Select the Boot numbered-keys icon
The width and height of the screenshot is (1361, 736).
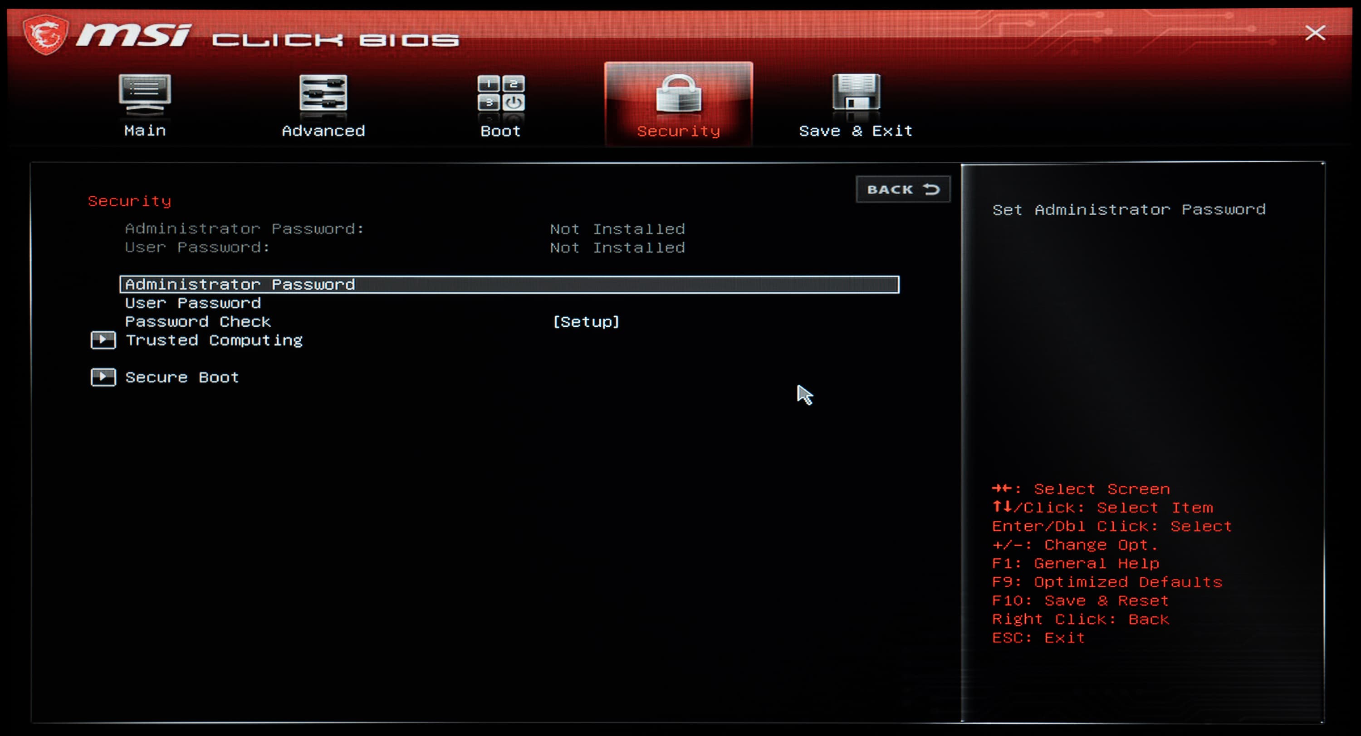click(x=500, y=93)
